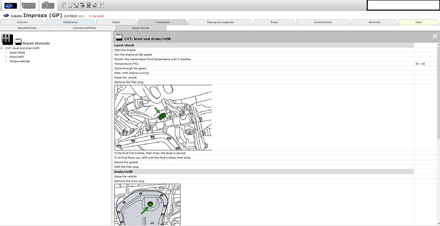Collapse the CVT: level and drain/refill tree node
Viewport: 440px width, 226px height.
click(x=2, y=48)
